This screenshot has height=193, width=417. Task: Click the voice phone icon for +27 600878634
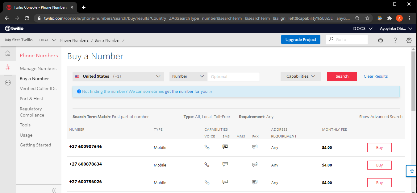point(207,165)
